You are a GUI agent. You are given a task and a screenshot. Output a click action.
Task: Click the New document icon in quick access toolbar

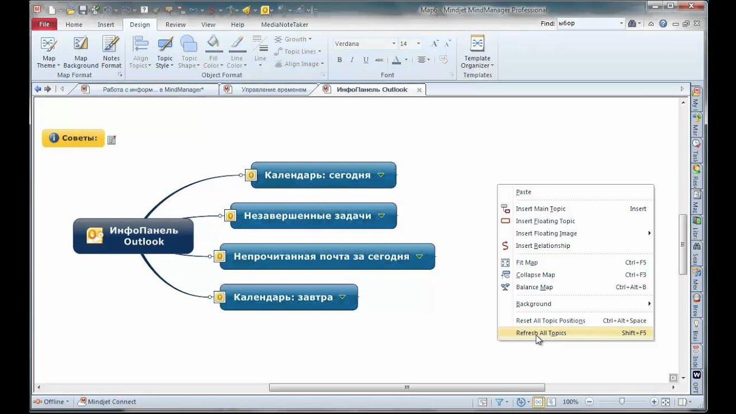pos(53,10)
